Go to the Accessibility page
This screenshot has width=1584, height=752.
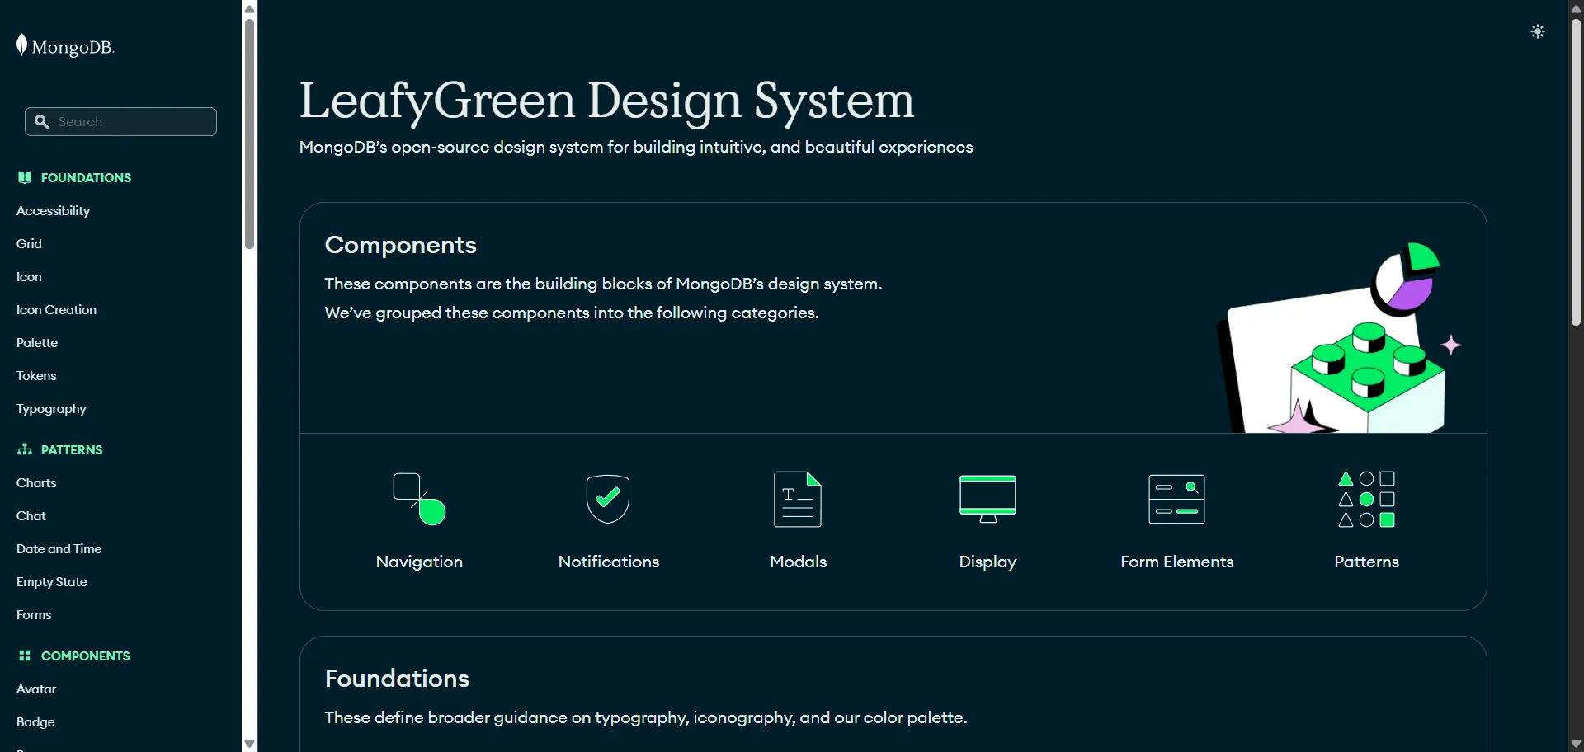click(53, 211)
